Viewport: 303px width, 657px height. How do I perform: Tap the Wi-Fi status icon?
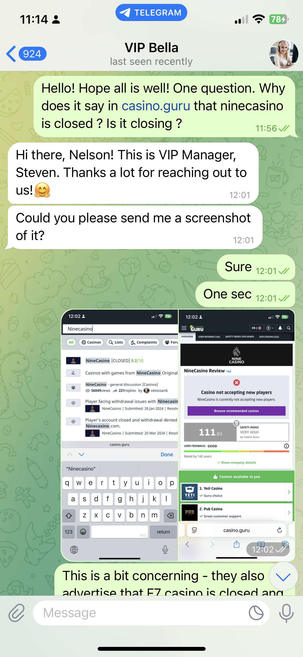(258, 19)
